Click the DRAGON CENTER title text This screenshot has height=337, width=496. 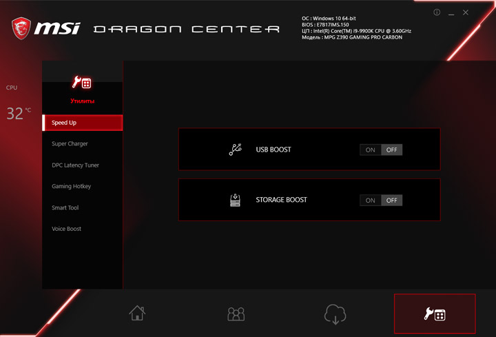point(187,30)
